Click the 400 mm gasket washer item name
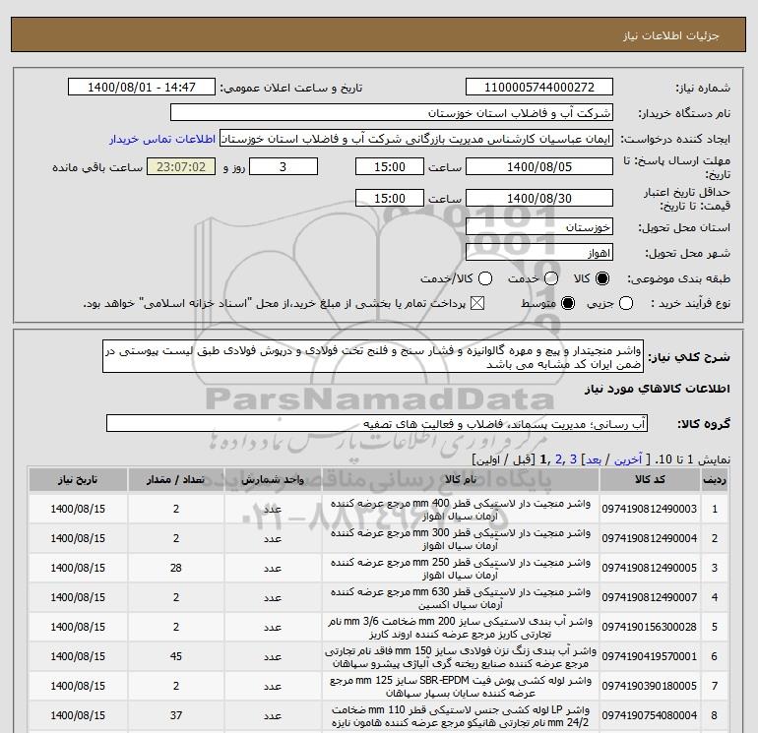The image size is (758, 733). 461,510
